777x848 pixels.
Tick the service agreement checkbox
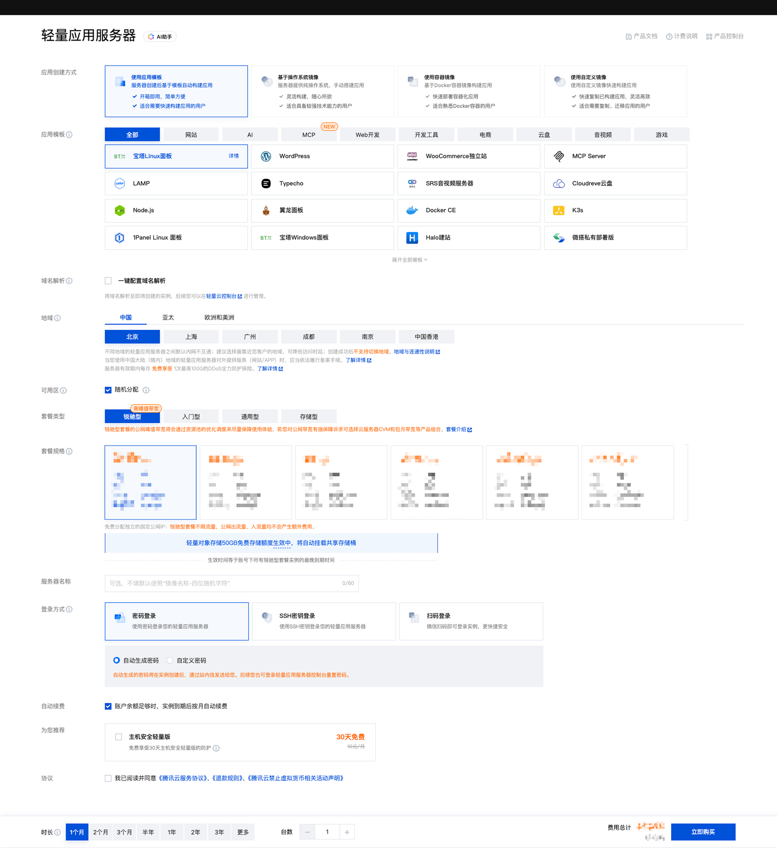click(108, 778)
